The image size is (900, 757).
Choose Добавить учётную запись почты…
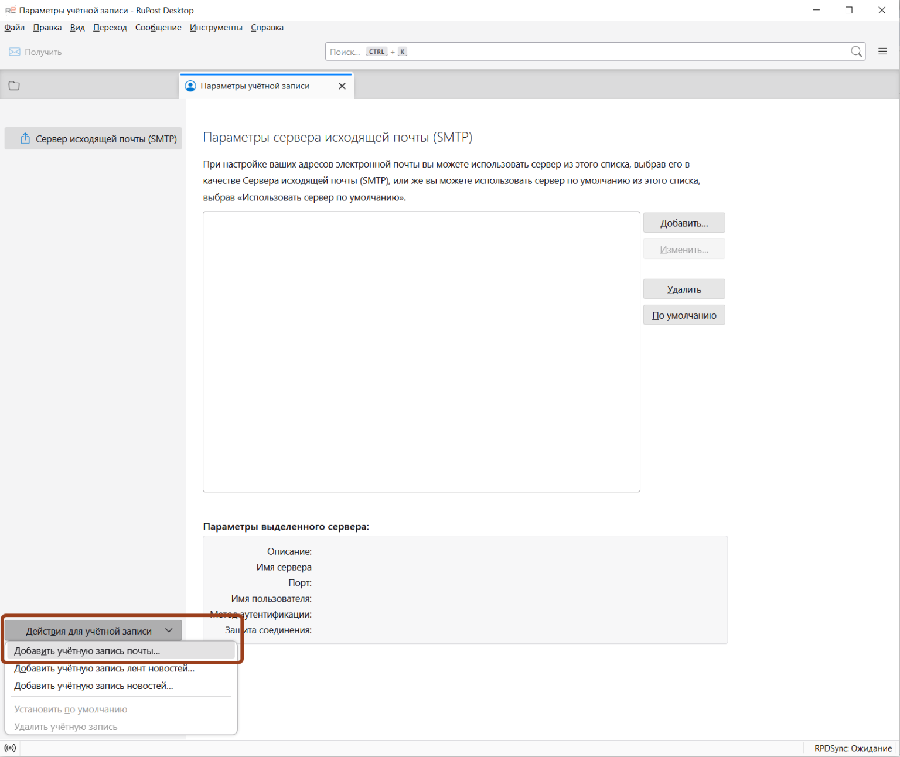click(x=87, y=651)
